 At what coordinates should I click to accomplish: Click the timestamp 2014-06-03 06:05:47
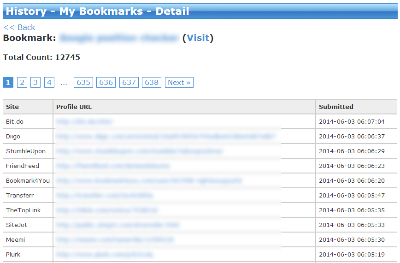352,196
